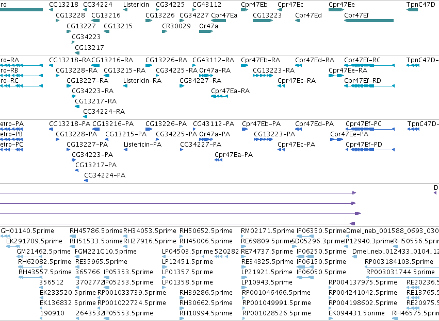Click EST FGM221G10.5prime
The width and height of the screenshot is (439, 321).
106,252
